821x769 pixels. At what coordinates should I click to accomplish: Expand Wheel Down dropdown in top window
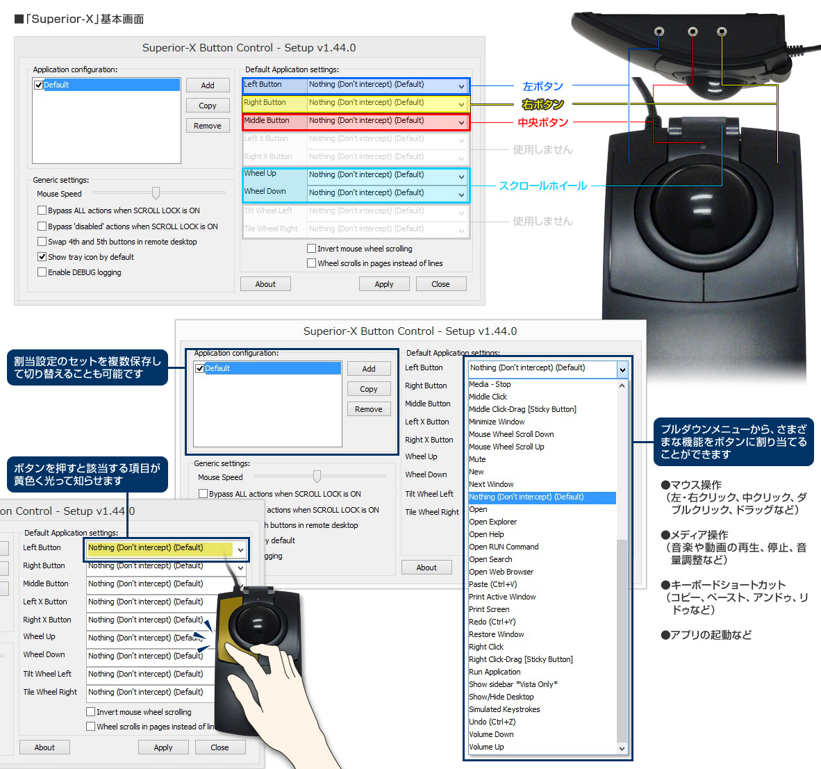pyautogui.click(x=387, y=193)
